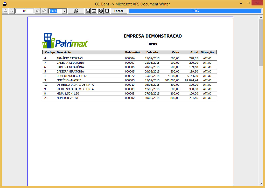Click the value 100.000,00

172,80
